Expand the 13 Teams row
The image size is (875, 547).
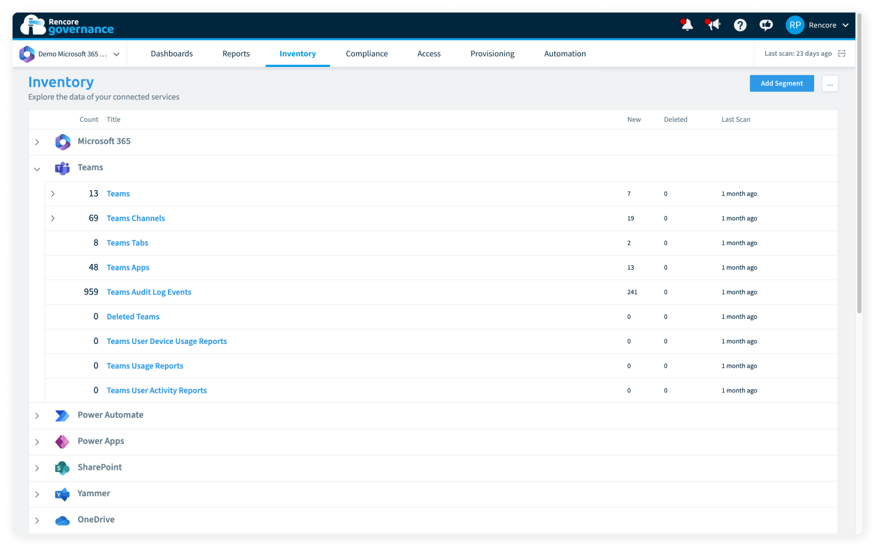[x=53, y=193]
